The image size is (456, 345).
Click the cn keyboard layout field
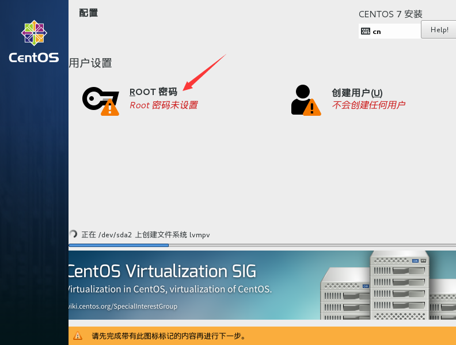[390, 31]
